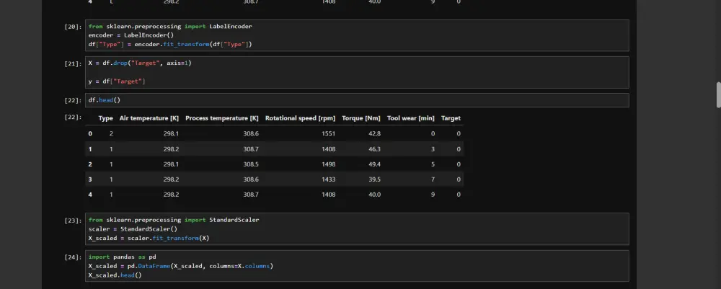The width and height of the screenshot is (721, 289).
Task: Click the 'Air temperature [K]' column header
Action: pyautogui.click(x=149, y=118)
